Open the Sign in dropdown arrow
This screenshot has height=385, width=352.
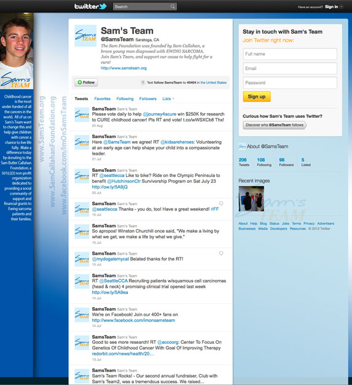click(x=341, y=7)
